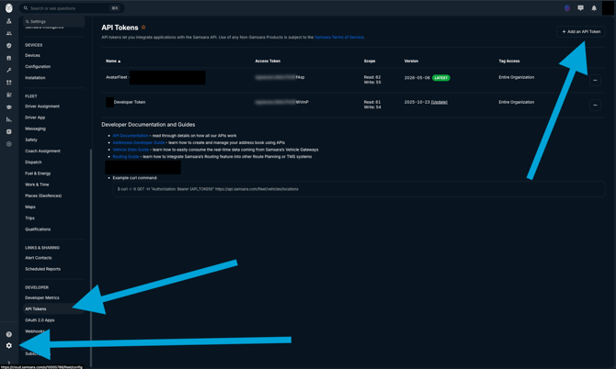The width and height of the screenshot is (616, 369).
Task: Open the Samsara Terms of Service link
Action: (x=339, y=38)
